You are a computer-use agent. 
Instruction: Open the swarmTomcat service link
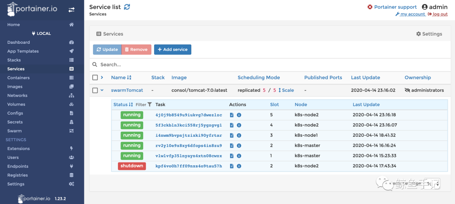[127, 90]
